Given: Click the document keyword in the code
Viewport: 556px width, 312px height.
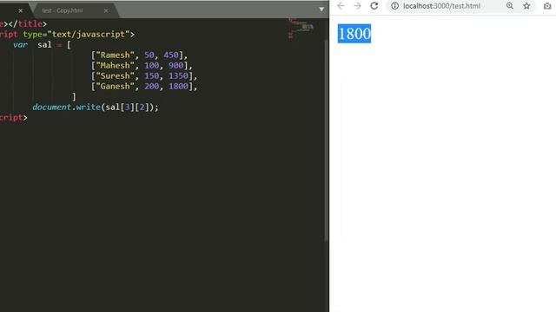Looking at the screenshot, I should pos(52,107).
